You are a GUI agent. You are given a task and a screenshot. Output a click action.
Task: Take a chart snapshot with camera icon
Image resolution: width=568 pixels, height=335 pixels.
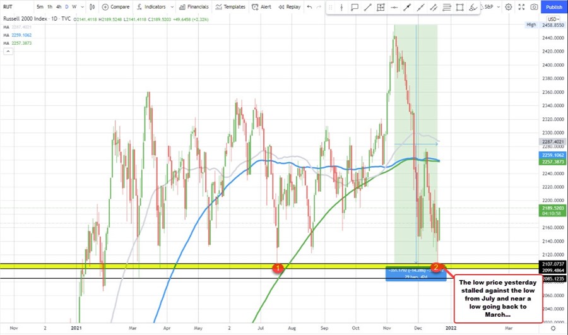[535, 7]
